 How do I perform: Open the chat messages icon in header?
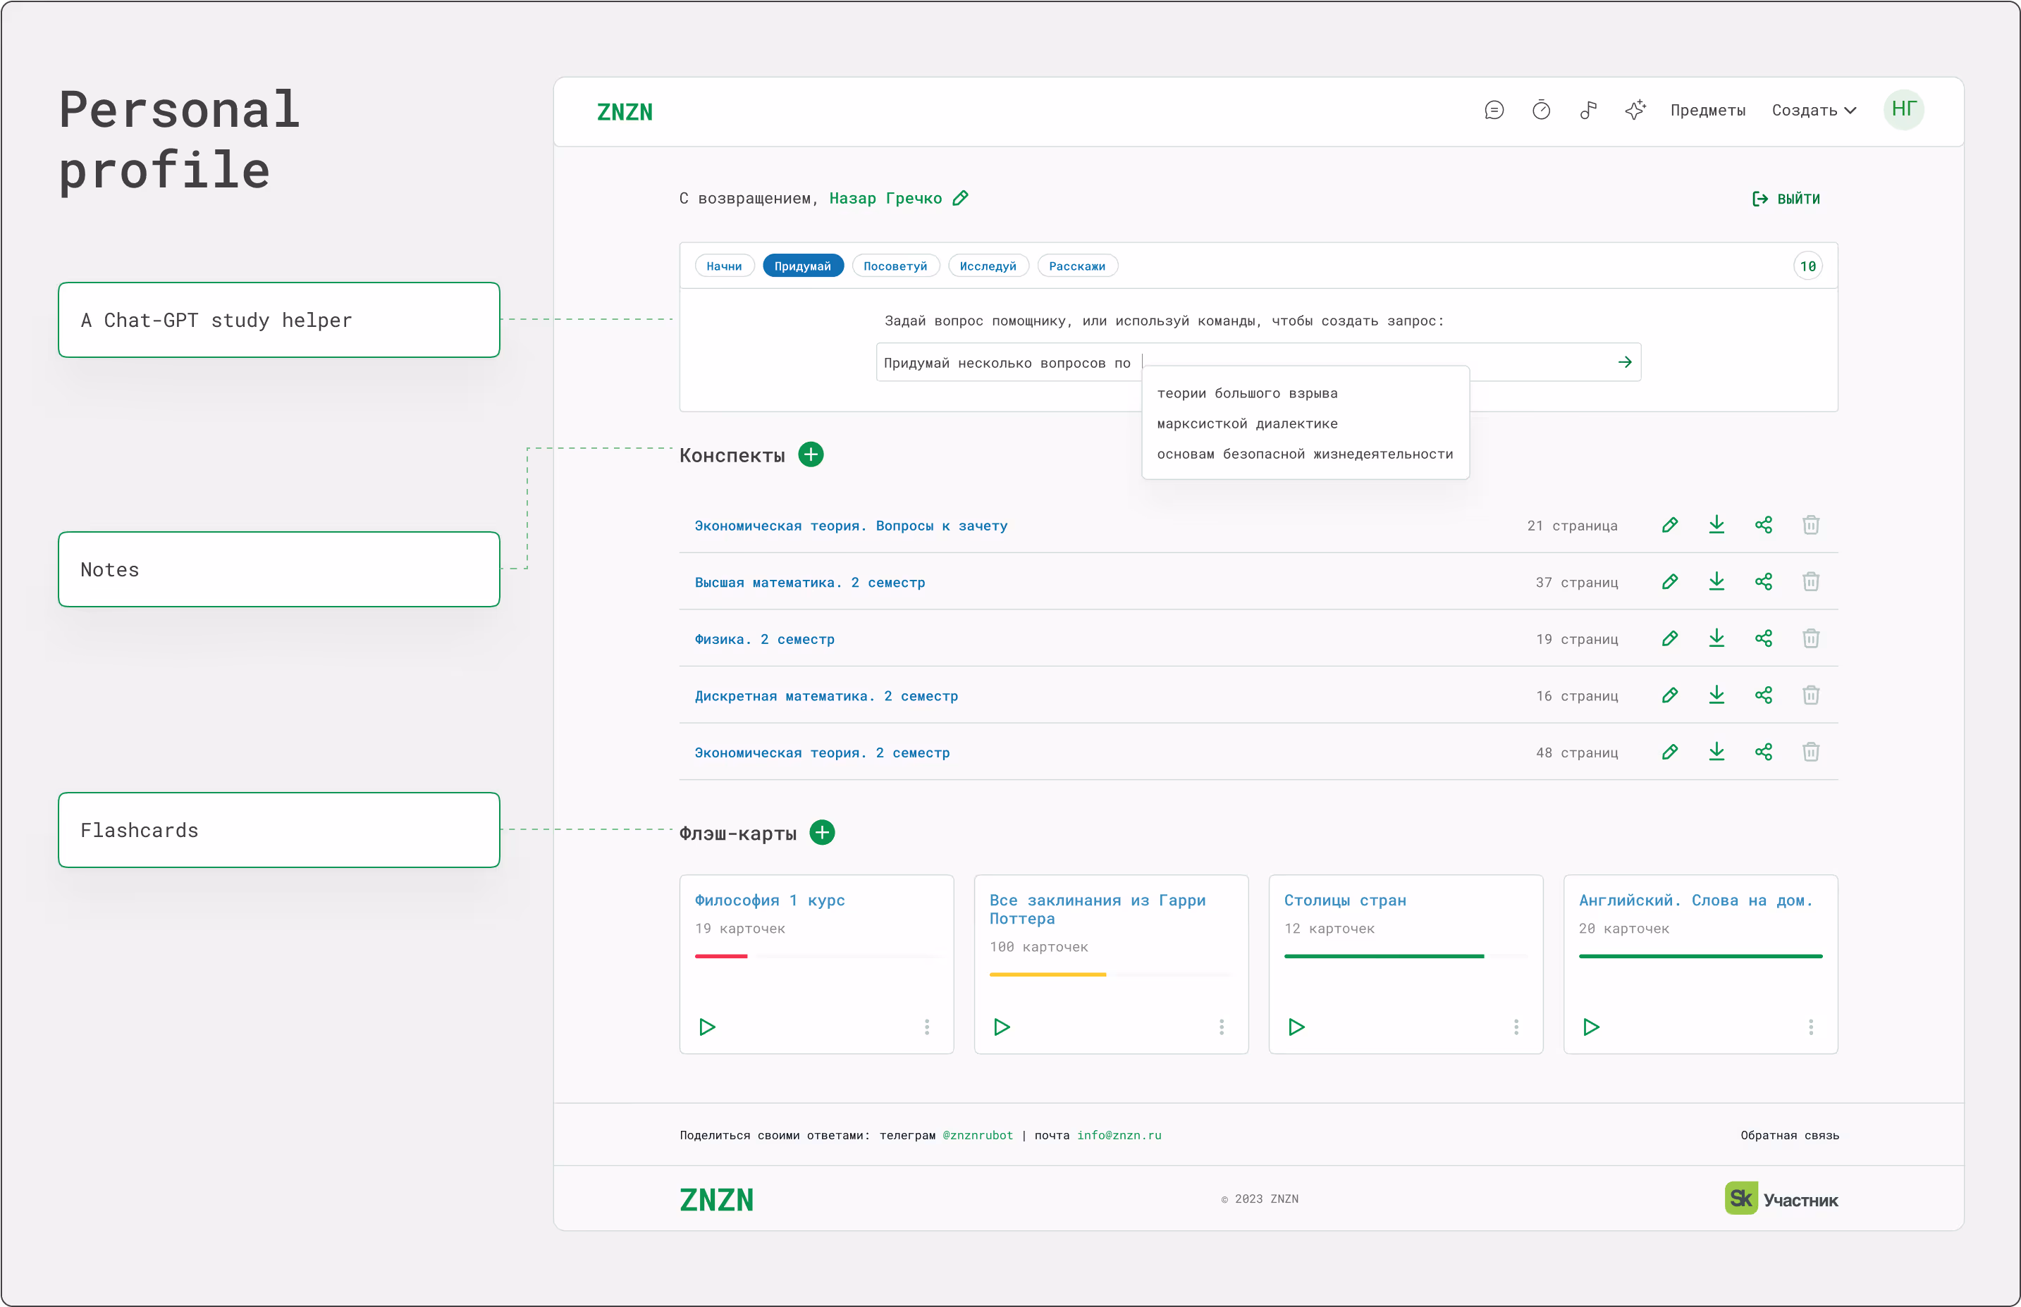pos(1494,111)
